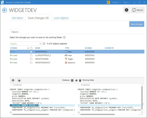Image resolution: width=147 pixels, height=118 pixels.
Task: Click the WIDGETDEV schema cell for WIDGETTRIGGER
Action: point(90,59)
